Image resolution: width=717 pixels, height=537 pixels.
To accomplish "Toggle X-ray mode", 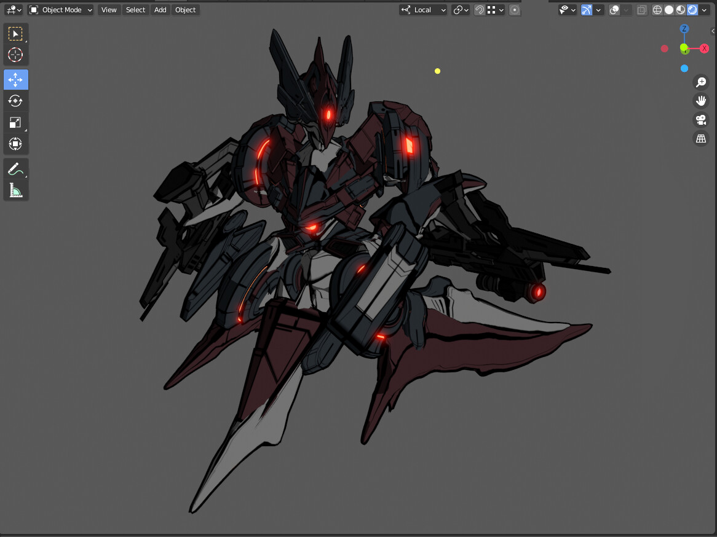I will coord(642,10).
